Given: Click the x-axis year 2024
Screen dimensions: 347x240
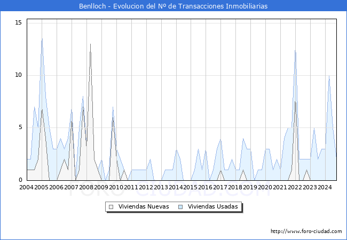Looking at the screenshot, I should tap(325, 187).
